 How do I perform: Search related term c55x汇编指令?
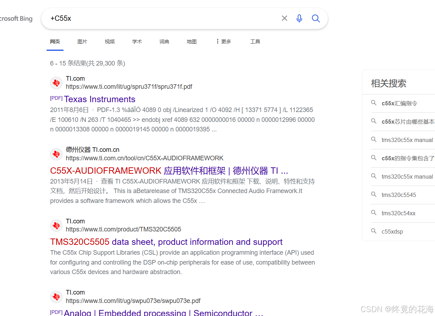point(399,103)
